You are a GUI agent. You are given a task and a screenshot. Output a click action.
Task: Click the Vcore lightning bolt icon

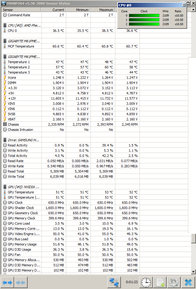[5, 78]
